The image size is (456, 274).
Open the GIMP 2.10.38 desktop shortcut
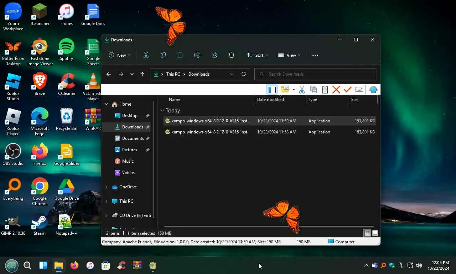(x=13, y=224)
